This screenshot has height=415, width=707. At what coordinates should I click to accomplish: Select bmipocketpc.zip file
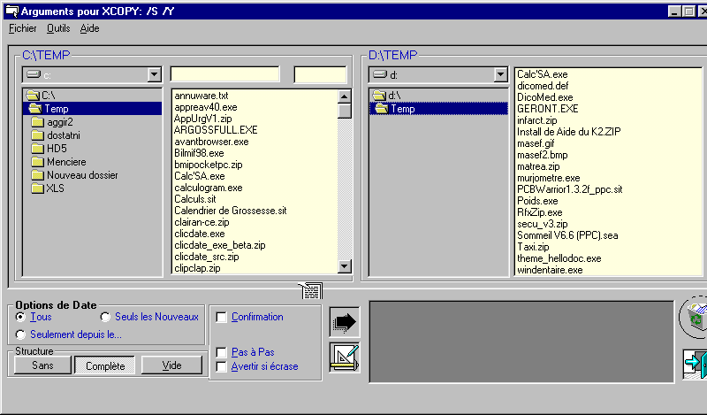[x=209, y=165]
